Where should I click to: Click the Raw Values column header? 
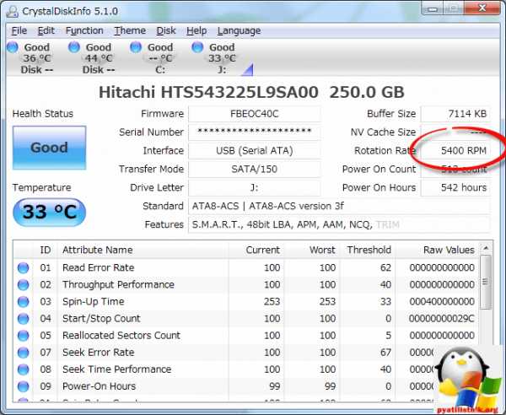point(437,250)
